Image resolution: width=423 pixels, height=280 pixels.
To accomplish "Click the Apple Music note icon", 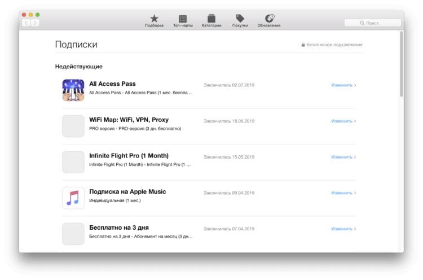I will 73,198.
